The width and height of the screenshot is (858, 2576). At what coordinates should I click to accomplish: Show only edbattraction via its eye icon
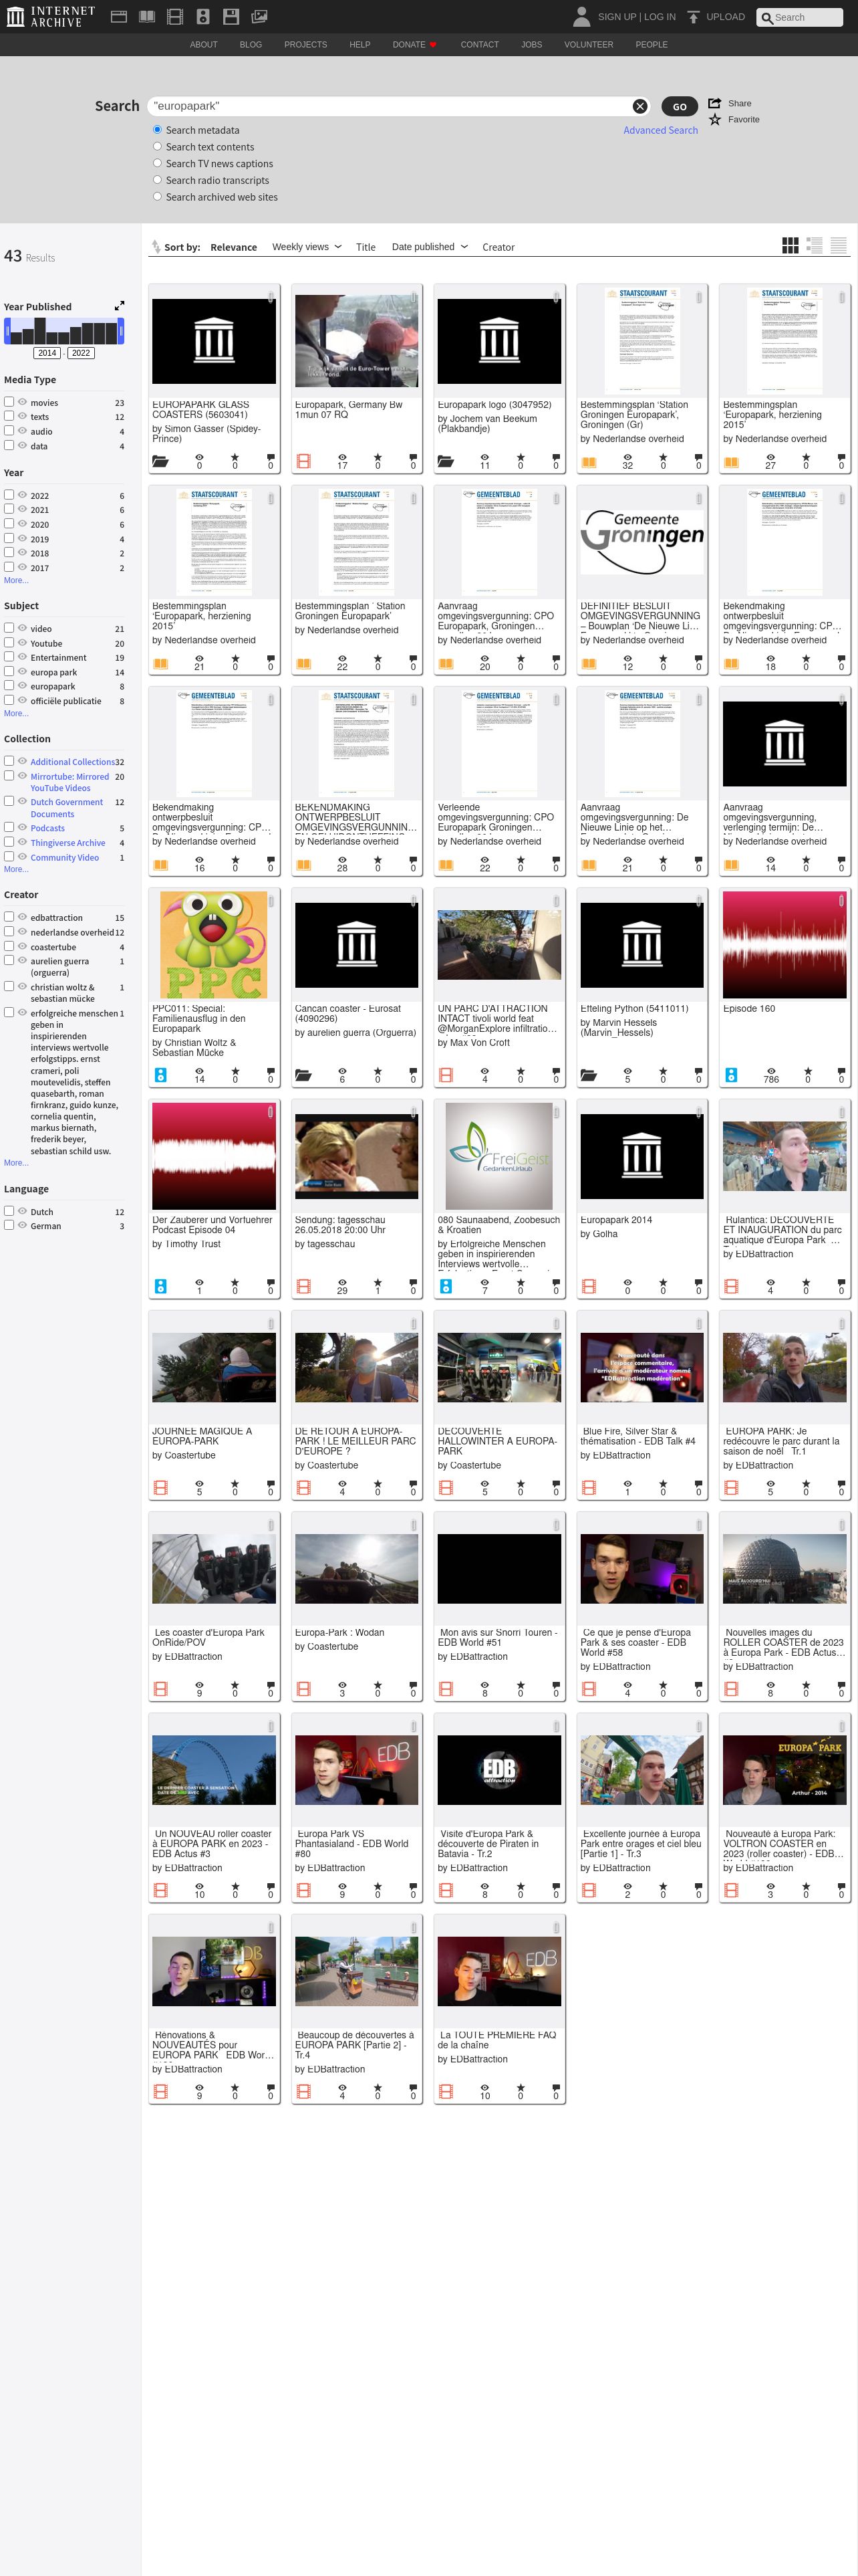coord(22,917)
